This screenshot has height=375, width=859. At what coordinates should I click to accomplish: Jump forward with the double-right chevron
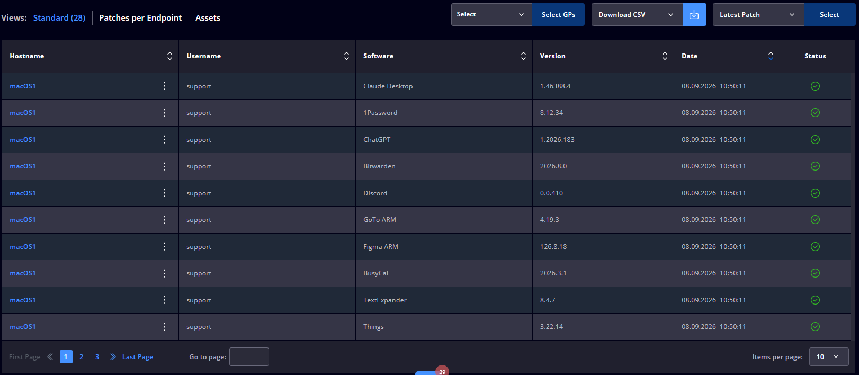(113, 357)
